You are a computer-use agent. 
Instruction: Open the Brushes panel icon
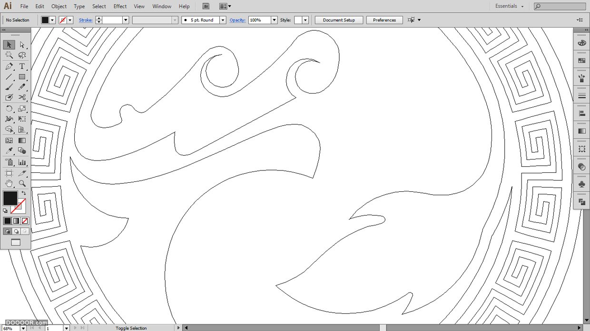tap(581, 78)
